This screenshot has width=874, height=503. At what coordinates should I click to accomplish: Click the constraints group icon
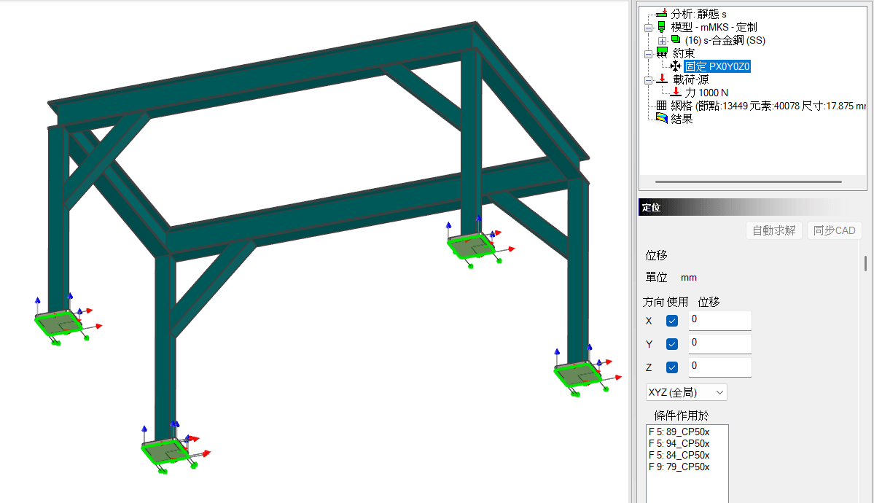pyautogui.click(x=662, y=53)
